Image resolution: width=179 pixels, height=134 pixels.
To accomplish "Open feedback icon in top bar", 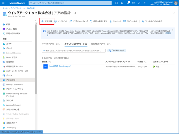I will [145, 3].
